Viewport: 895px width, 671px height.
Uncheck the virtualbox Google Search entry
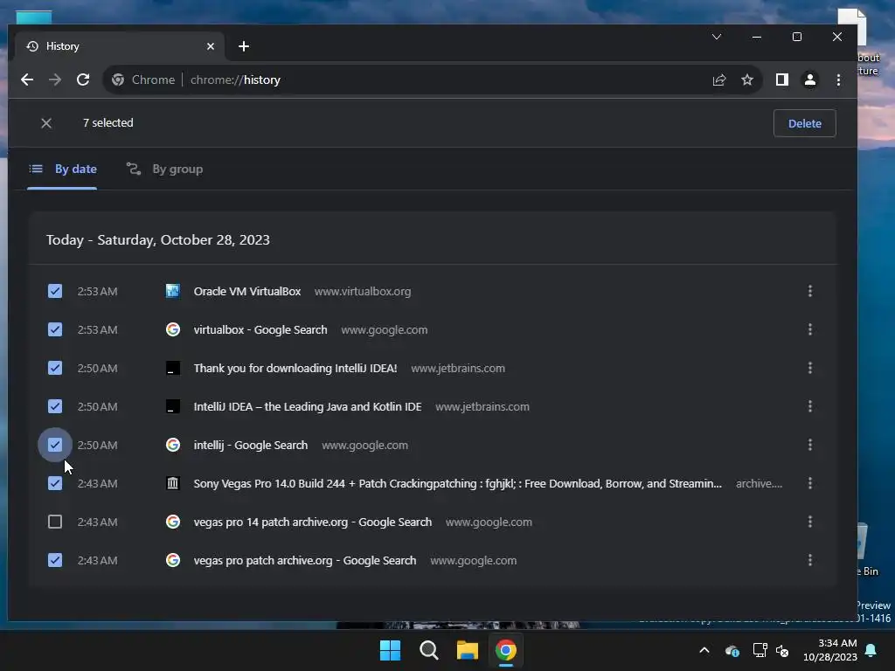pyautogui.click(x=55, y=329)
